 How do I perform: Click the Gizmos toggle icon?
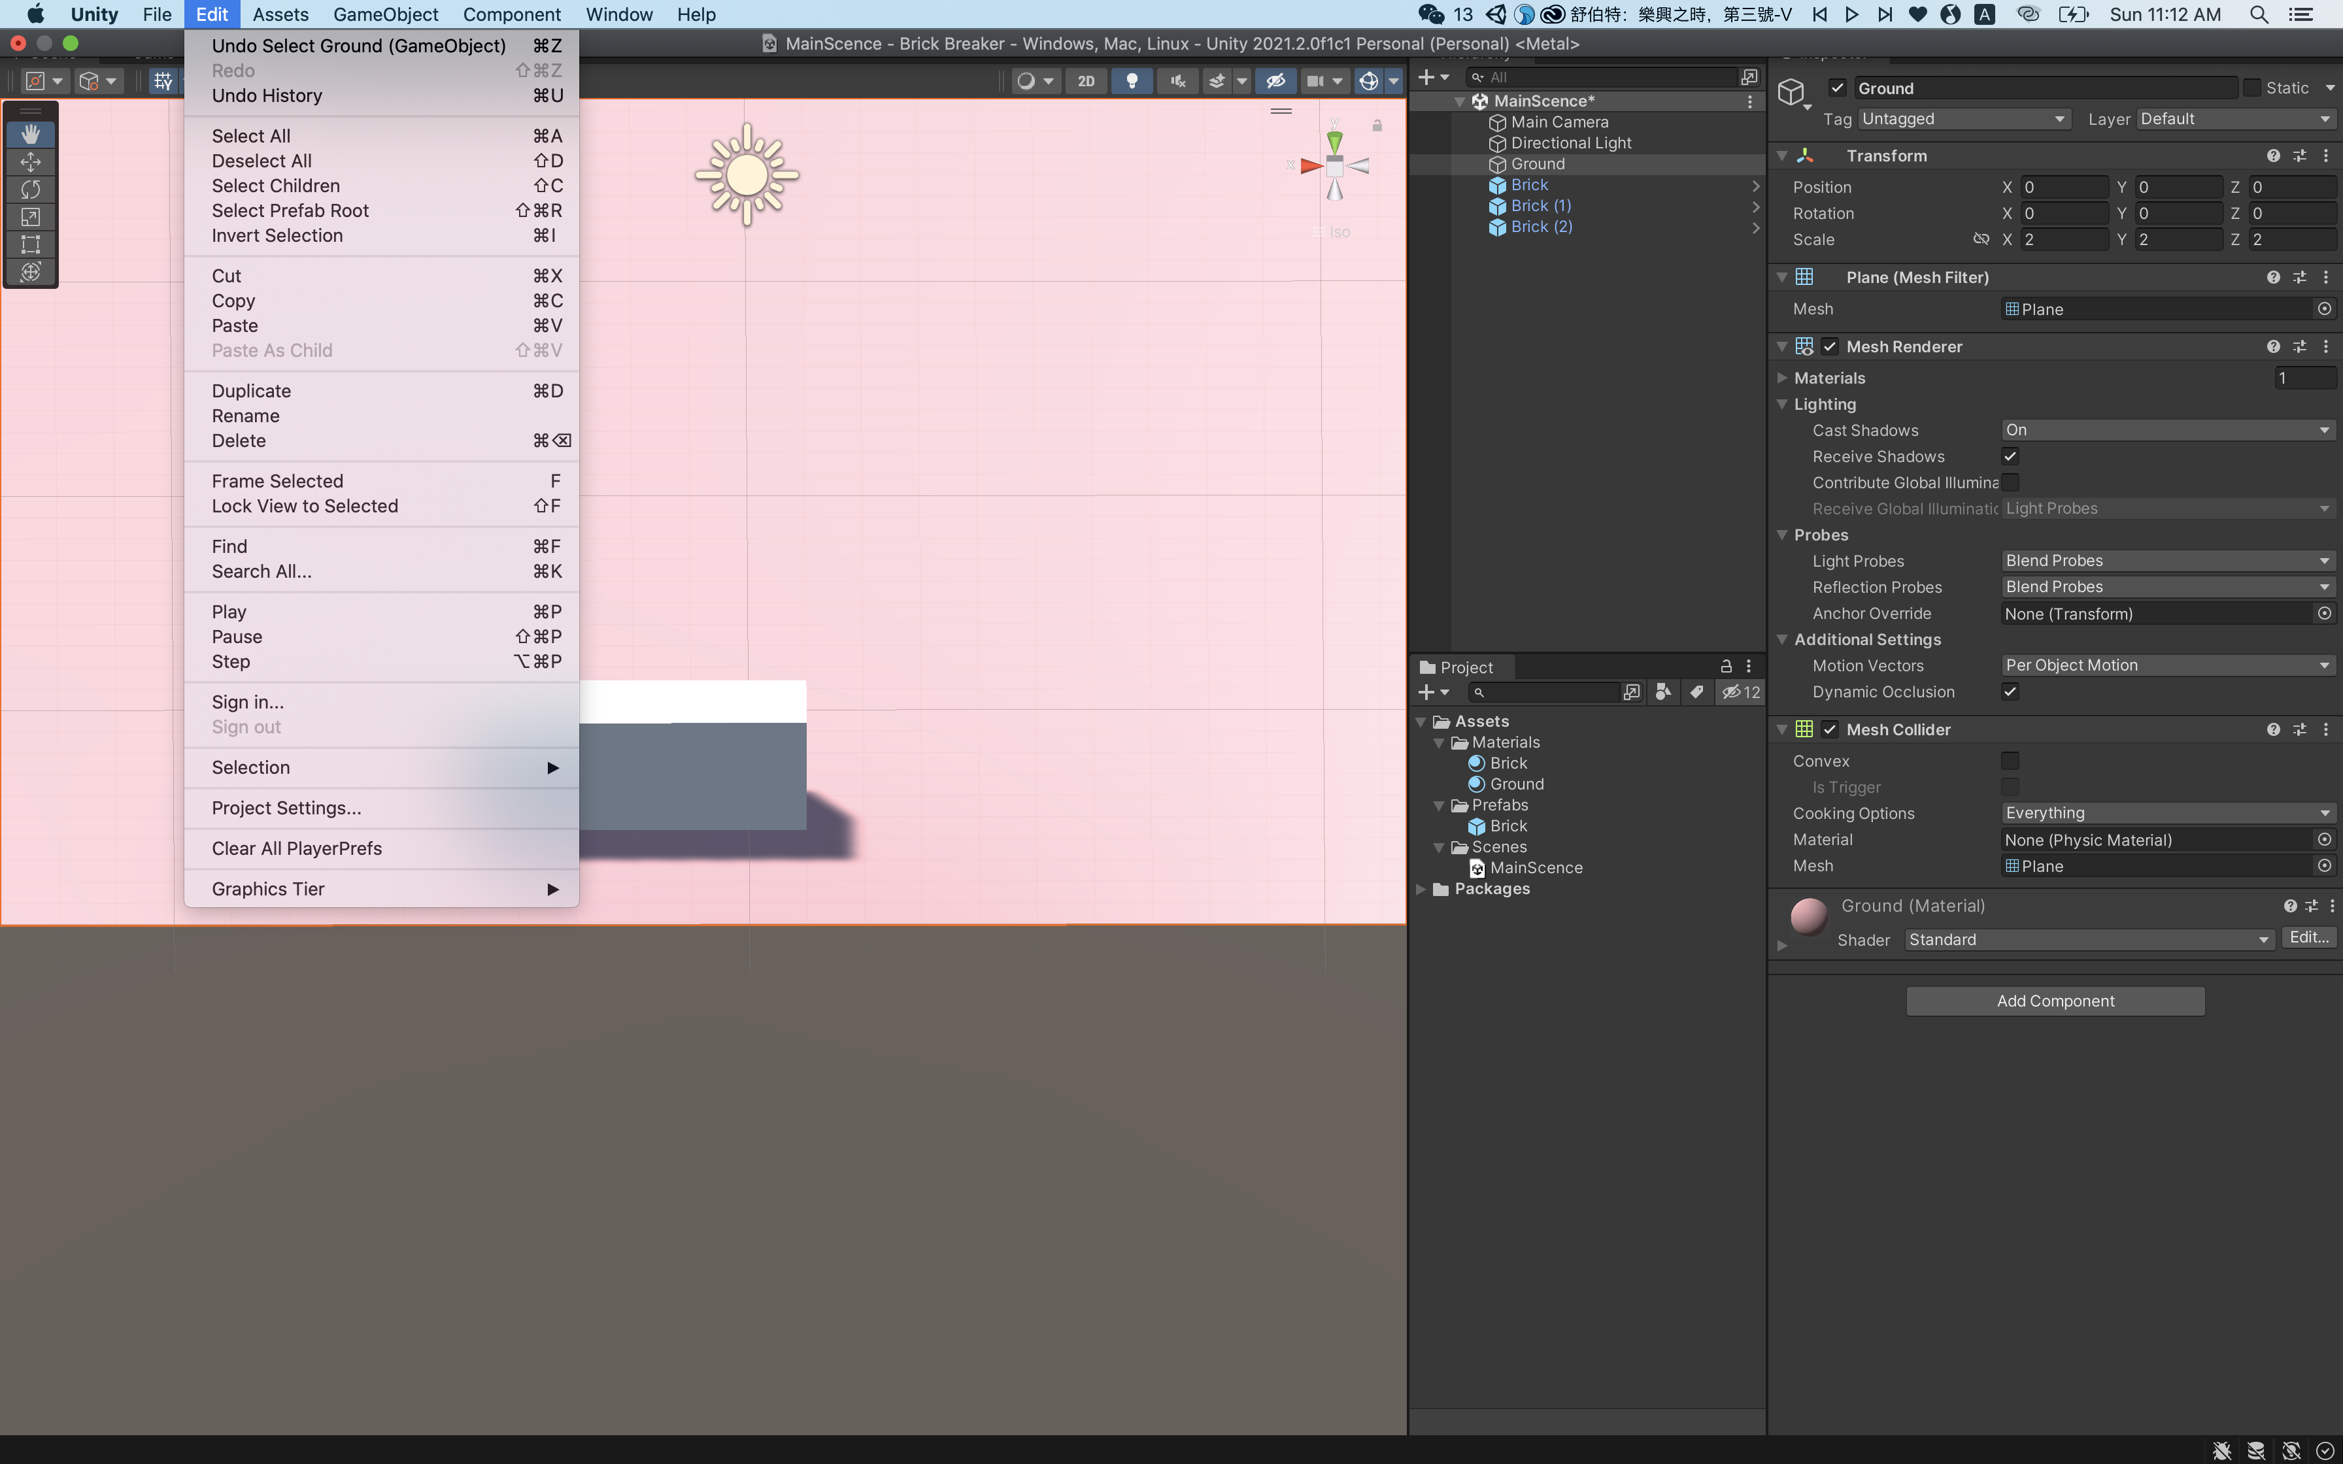[1368, 81]
